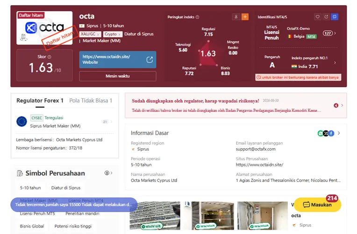Click the 1 Agias Zonis company address
357x234 pixels.
click(x=288, y=180)
